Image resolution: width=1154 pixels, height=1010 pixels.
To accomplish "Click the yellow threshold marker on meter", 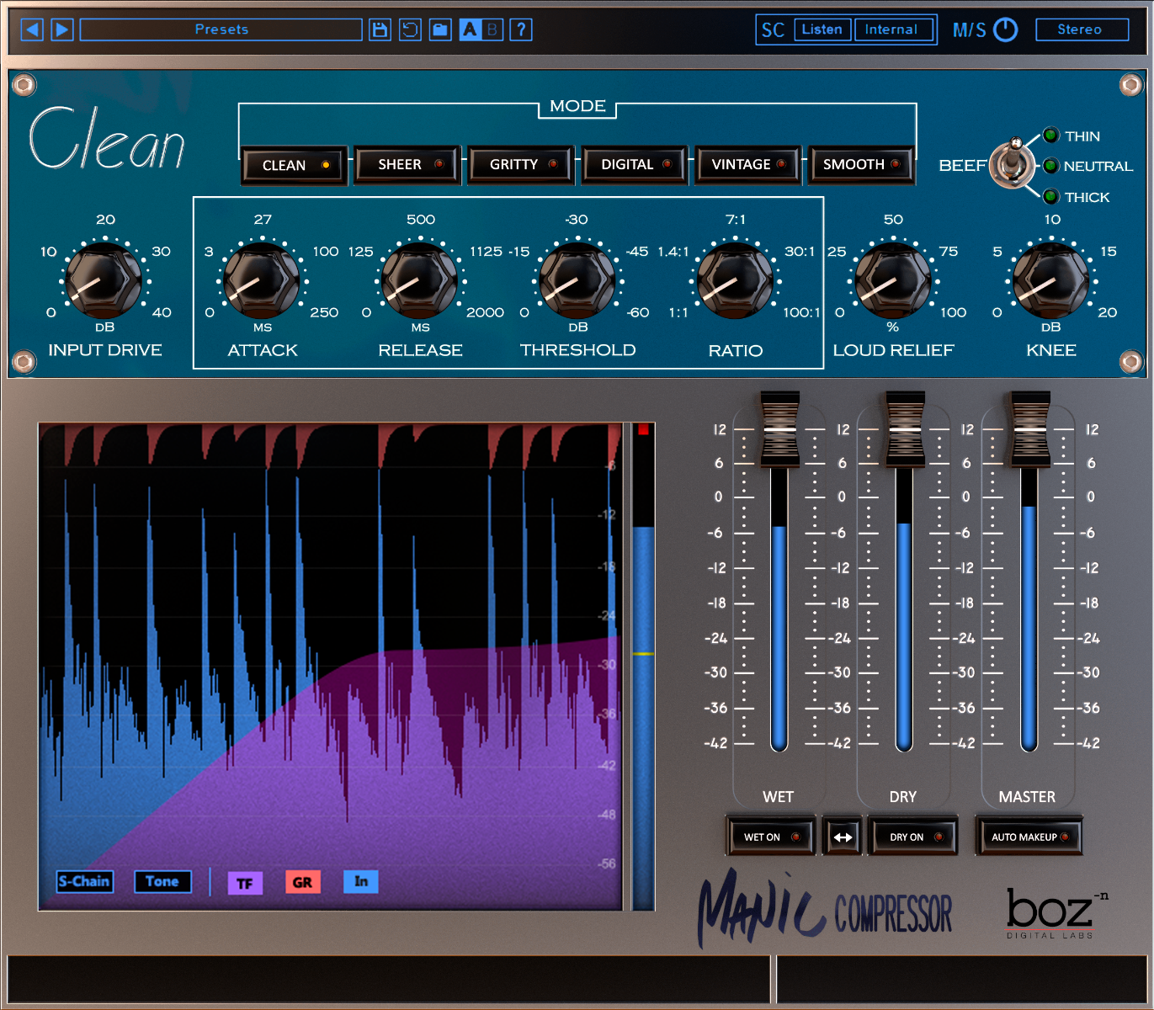I will pyautogui.click(x=643, y=654).
